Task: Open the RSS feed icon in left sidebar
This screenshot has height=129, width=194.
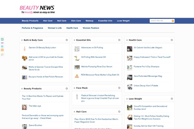Action: point(2,50)
